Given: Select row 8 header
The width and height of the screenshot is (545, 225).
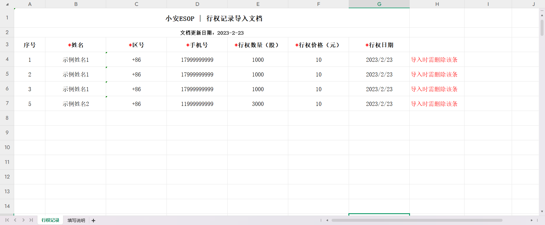Looking at the screenshot, I should pos(7,118).
